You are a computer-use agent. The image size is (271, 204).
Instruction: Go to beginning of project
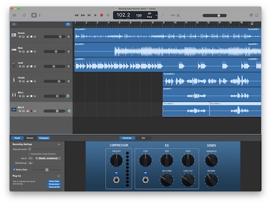click(89, 15)
